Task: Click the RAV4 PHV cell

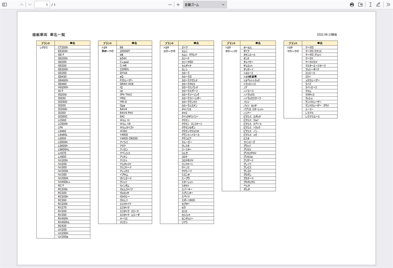Action: click(x=134, y=113)
